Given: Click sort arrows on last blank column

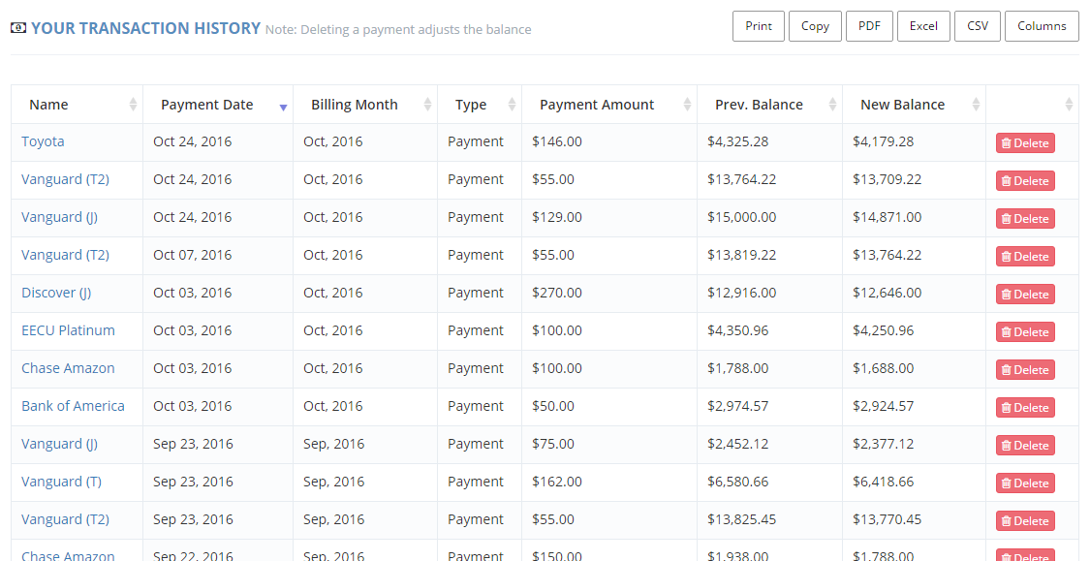Looking at the screenshot, I should (x=1069, y=105).
